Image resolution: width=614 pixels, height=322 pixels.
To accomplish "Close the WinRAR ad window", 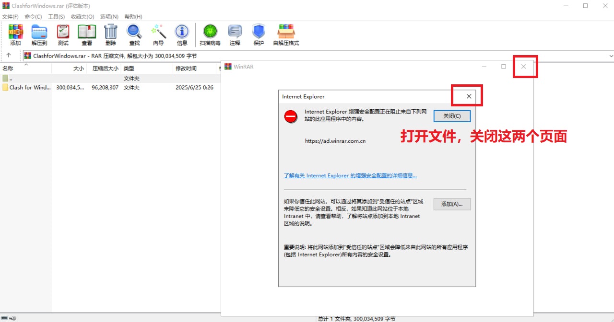I will click(x=523, y=67).
